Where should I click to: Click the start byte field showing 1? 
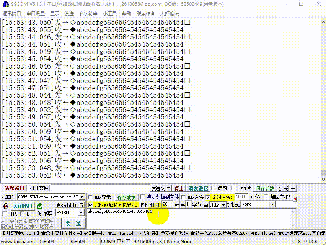pyautogui.click(x=188, y=204)
